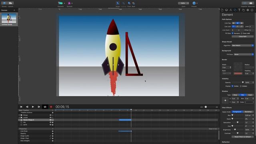Open the Zoom percentage selector
Image resolution: width=256 pixels, height=144 pixels.
click(x=183, y=3)
